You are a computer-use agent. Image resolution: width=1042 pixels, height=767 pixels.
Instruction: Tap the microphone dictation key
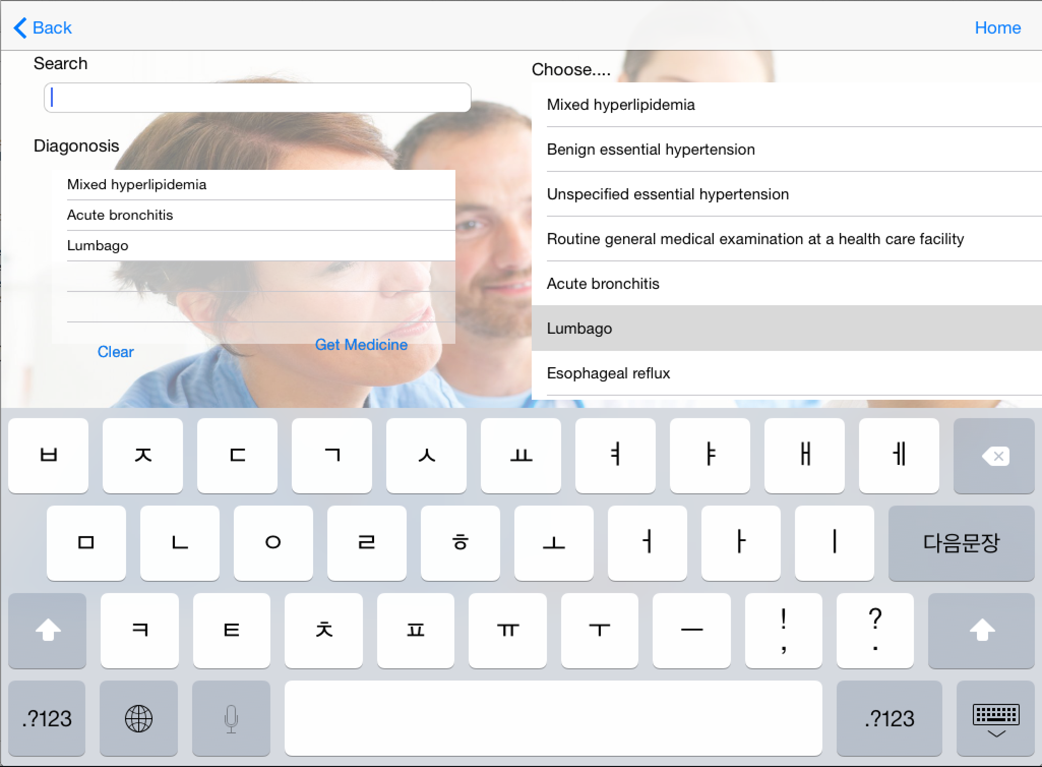pyautogui.click(x=231, y=719)
